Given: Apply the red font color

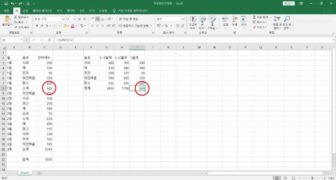Looking at the screenshot, I should 72,26.
